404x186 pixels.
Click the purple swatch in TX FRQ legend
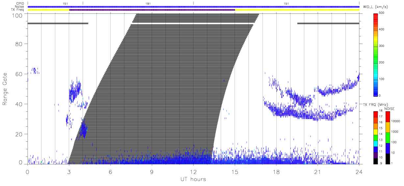[376, 155]
